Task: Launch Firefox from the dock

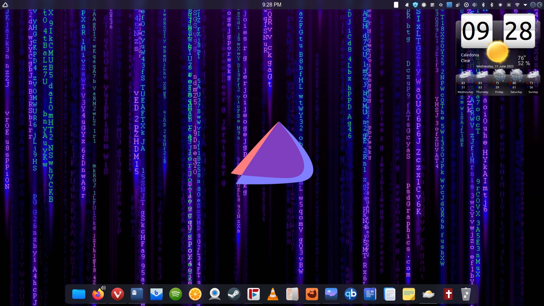Action: tap(98, 294)
